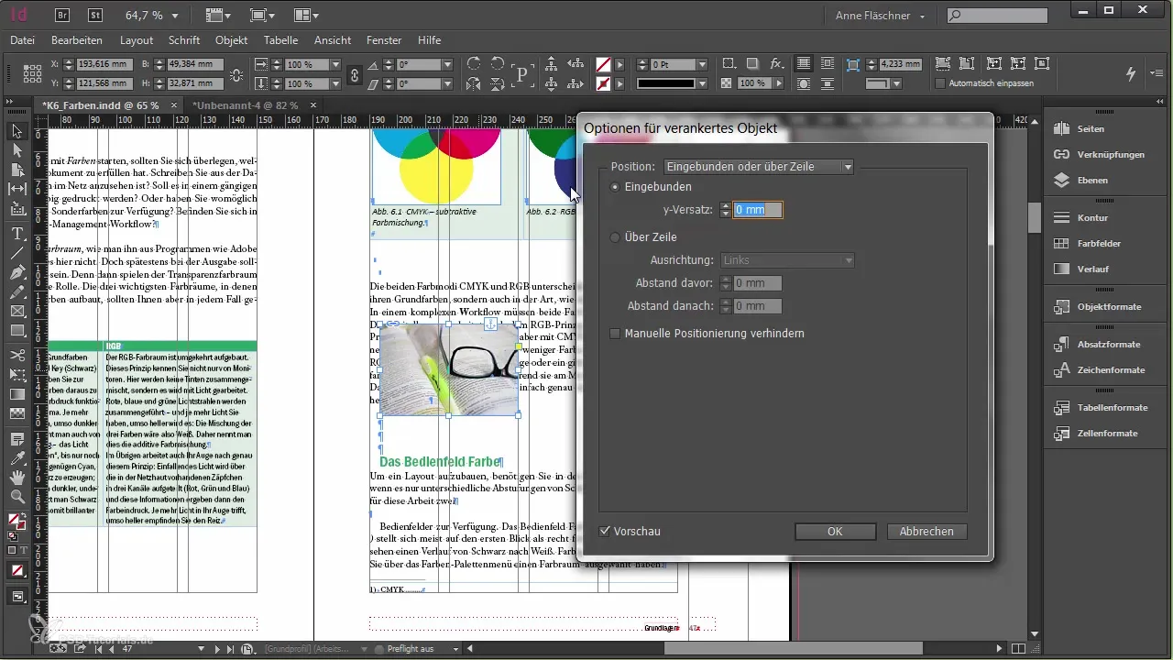Uncheck the Vorschau checkbox
Viewport: 1173px width, 660px height.
(x=605, y=532)
